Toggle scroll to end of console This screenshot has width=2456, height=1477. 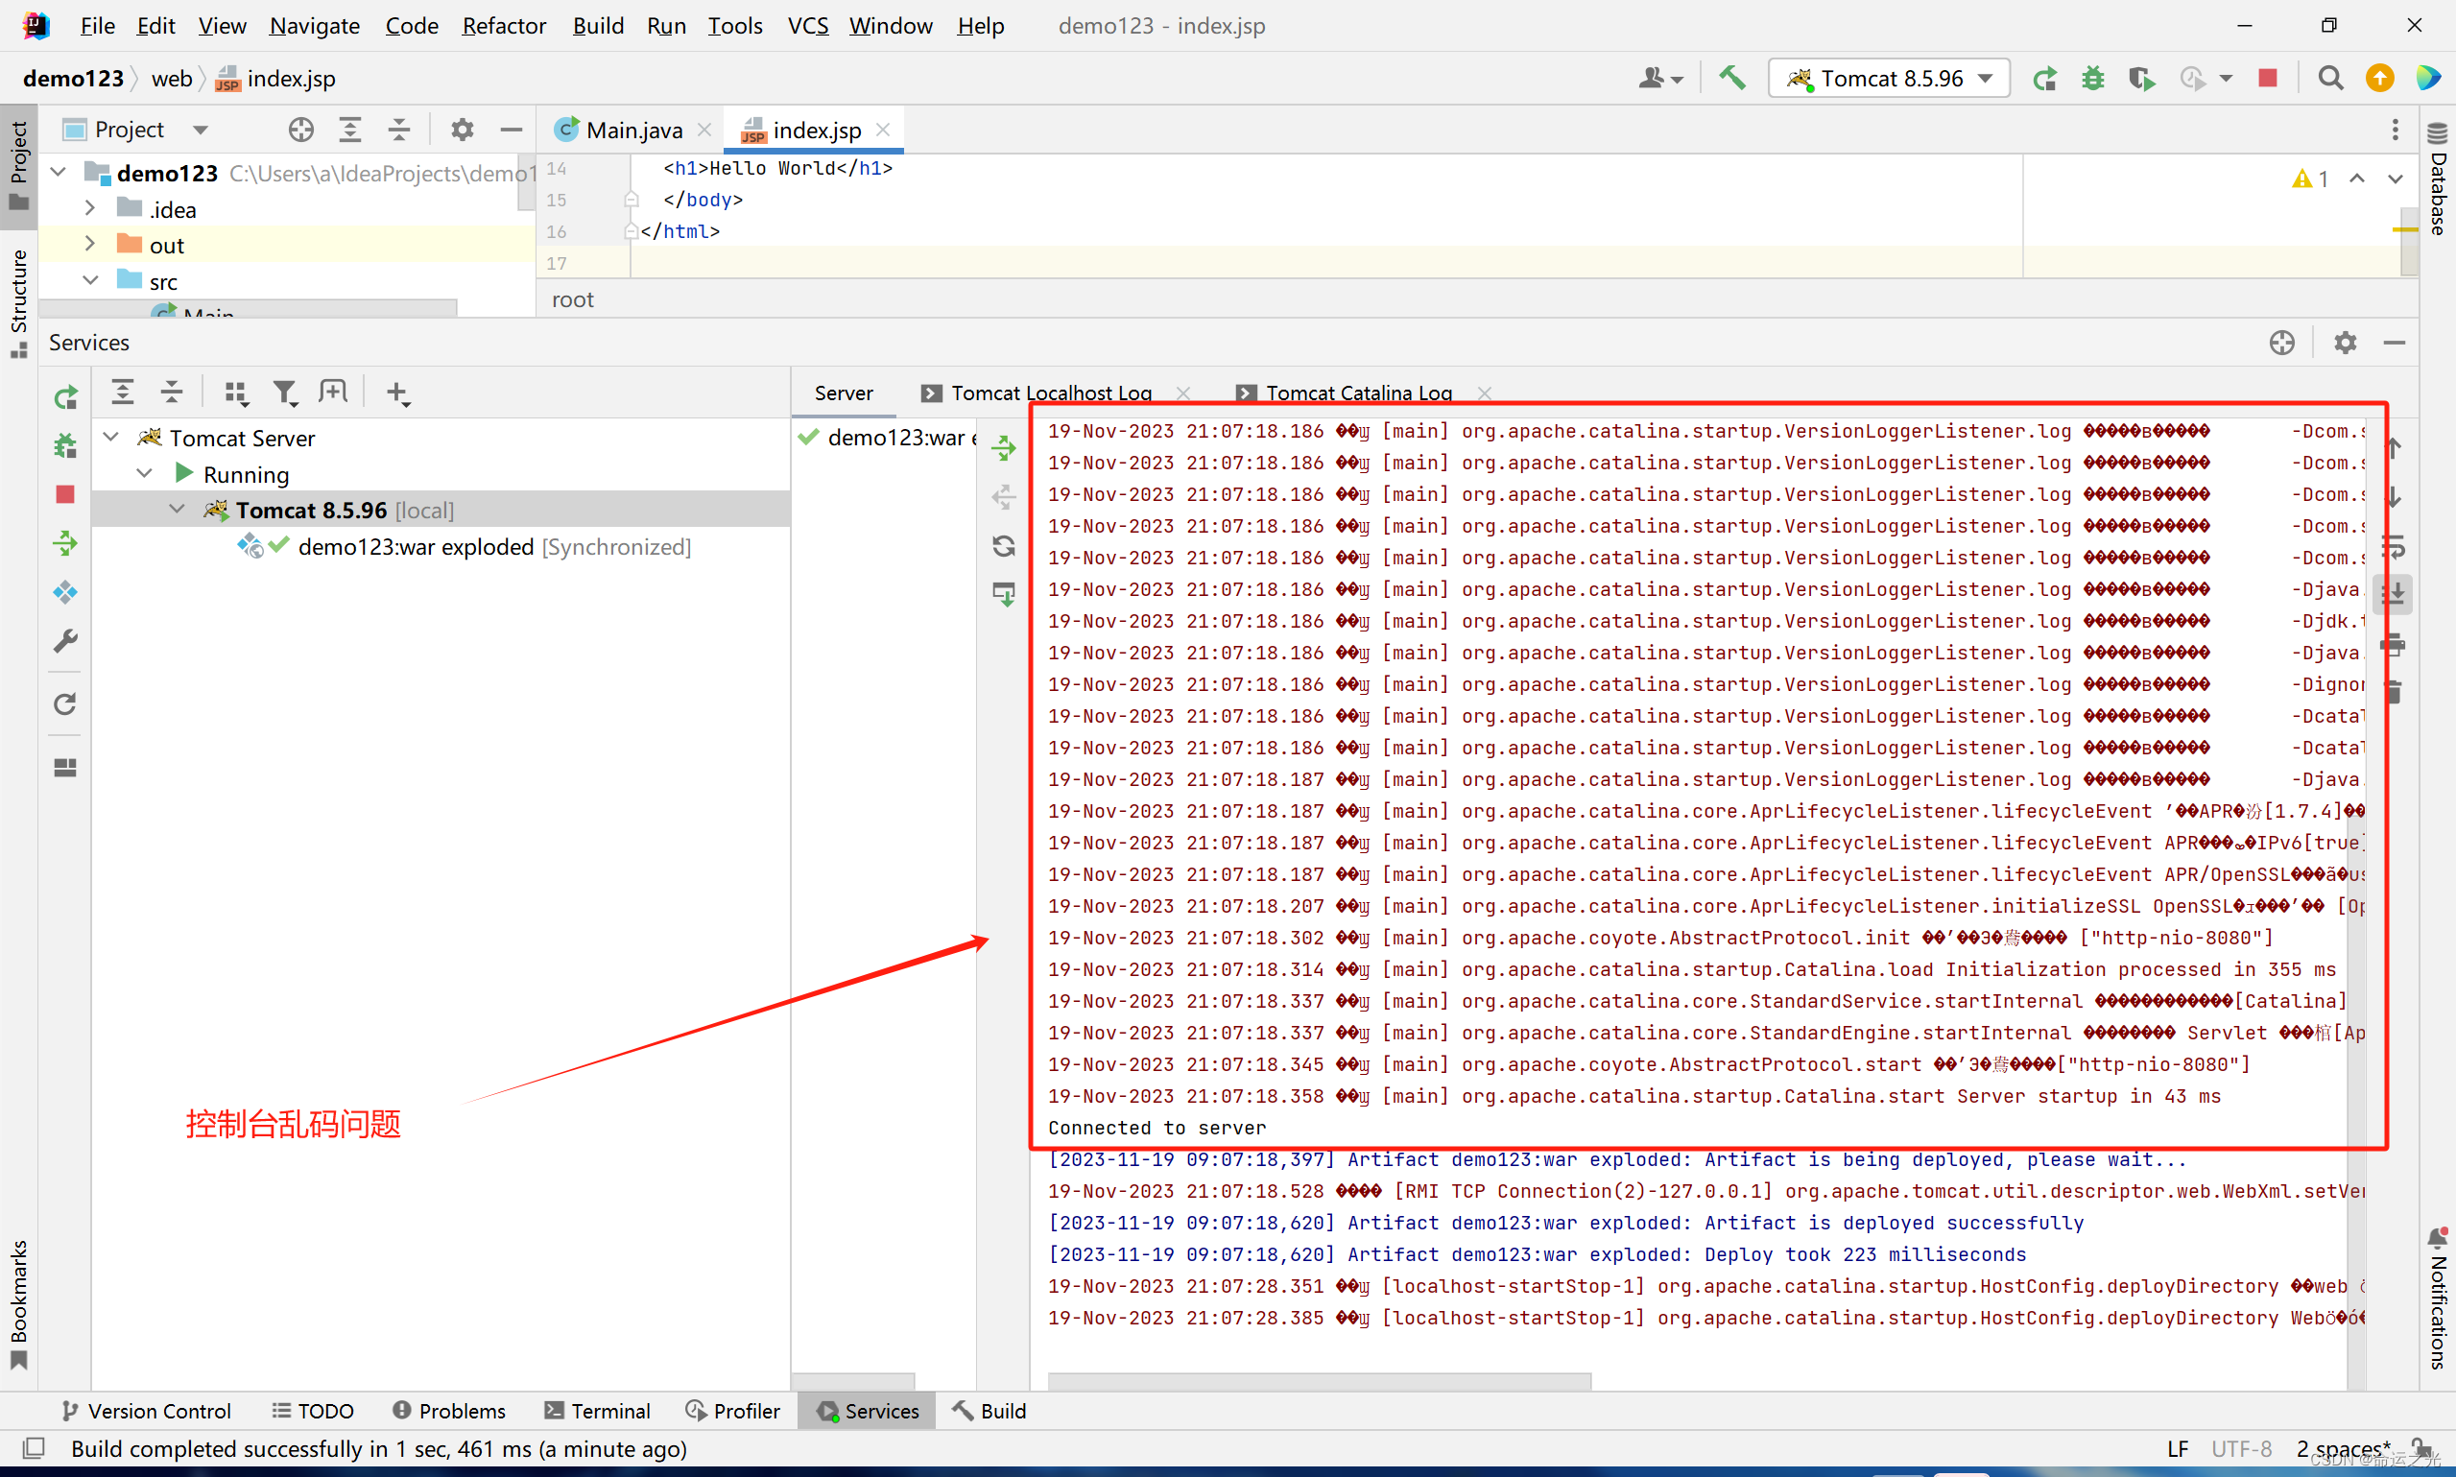[x=2394, y=594]
